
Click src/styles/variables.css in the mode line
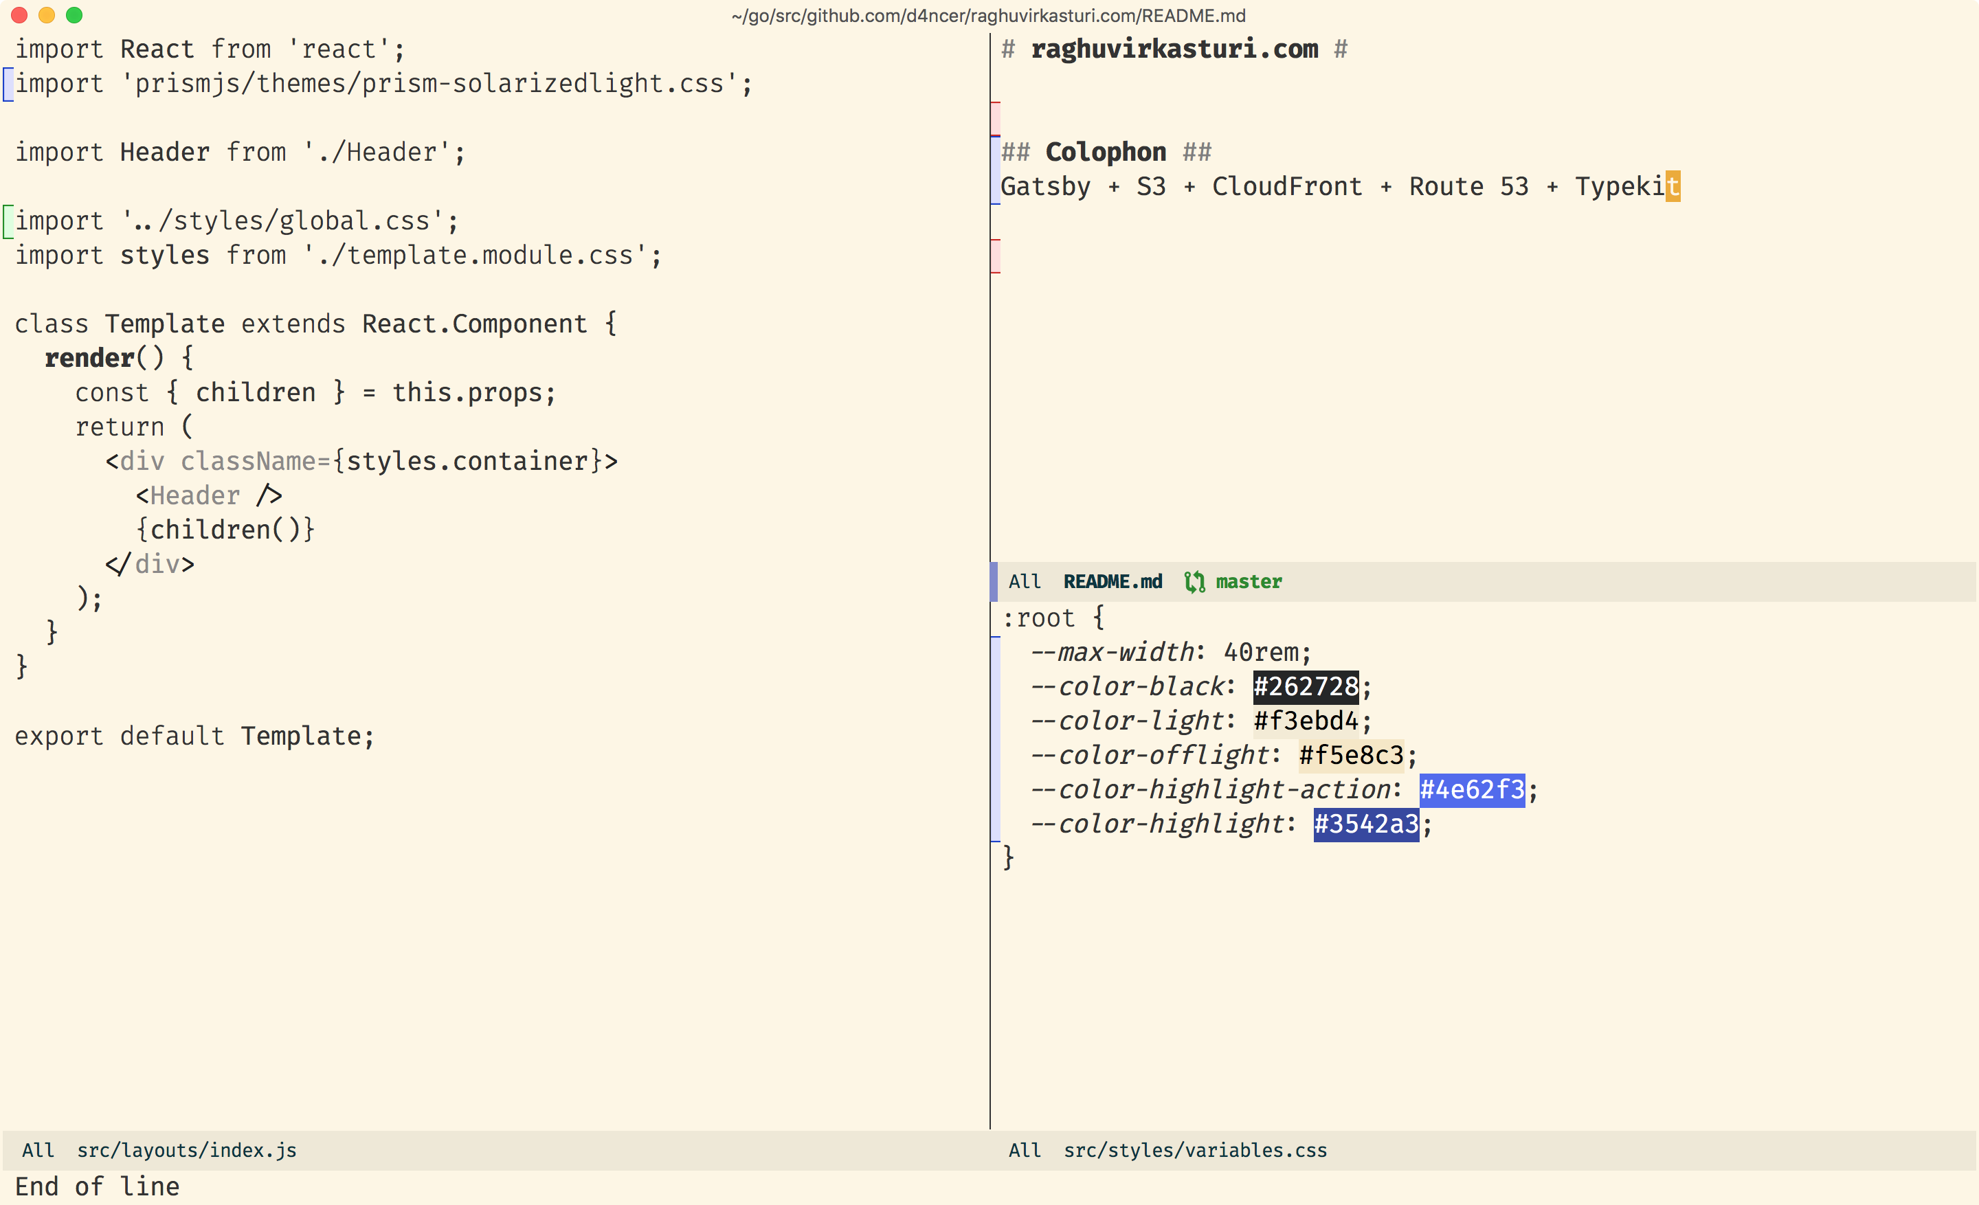coord(1194,1151)
